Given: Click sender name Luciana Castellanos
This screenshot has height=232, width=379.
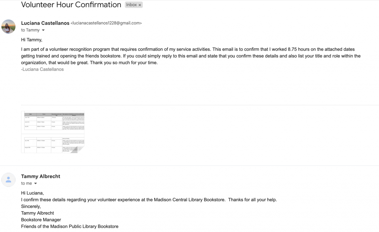Looking at the screenshot, I should 45,23.
